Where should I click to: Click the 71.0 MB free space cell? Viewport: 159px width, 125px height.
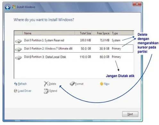(105, 40)
